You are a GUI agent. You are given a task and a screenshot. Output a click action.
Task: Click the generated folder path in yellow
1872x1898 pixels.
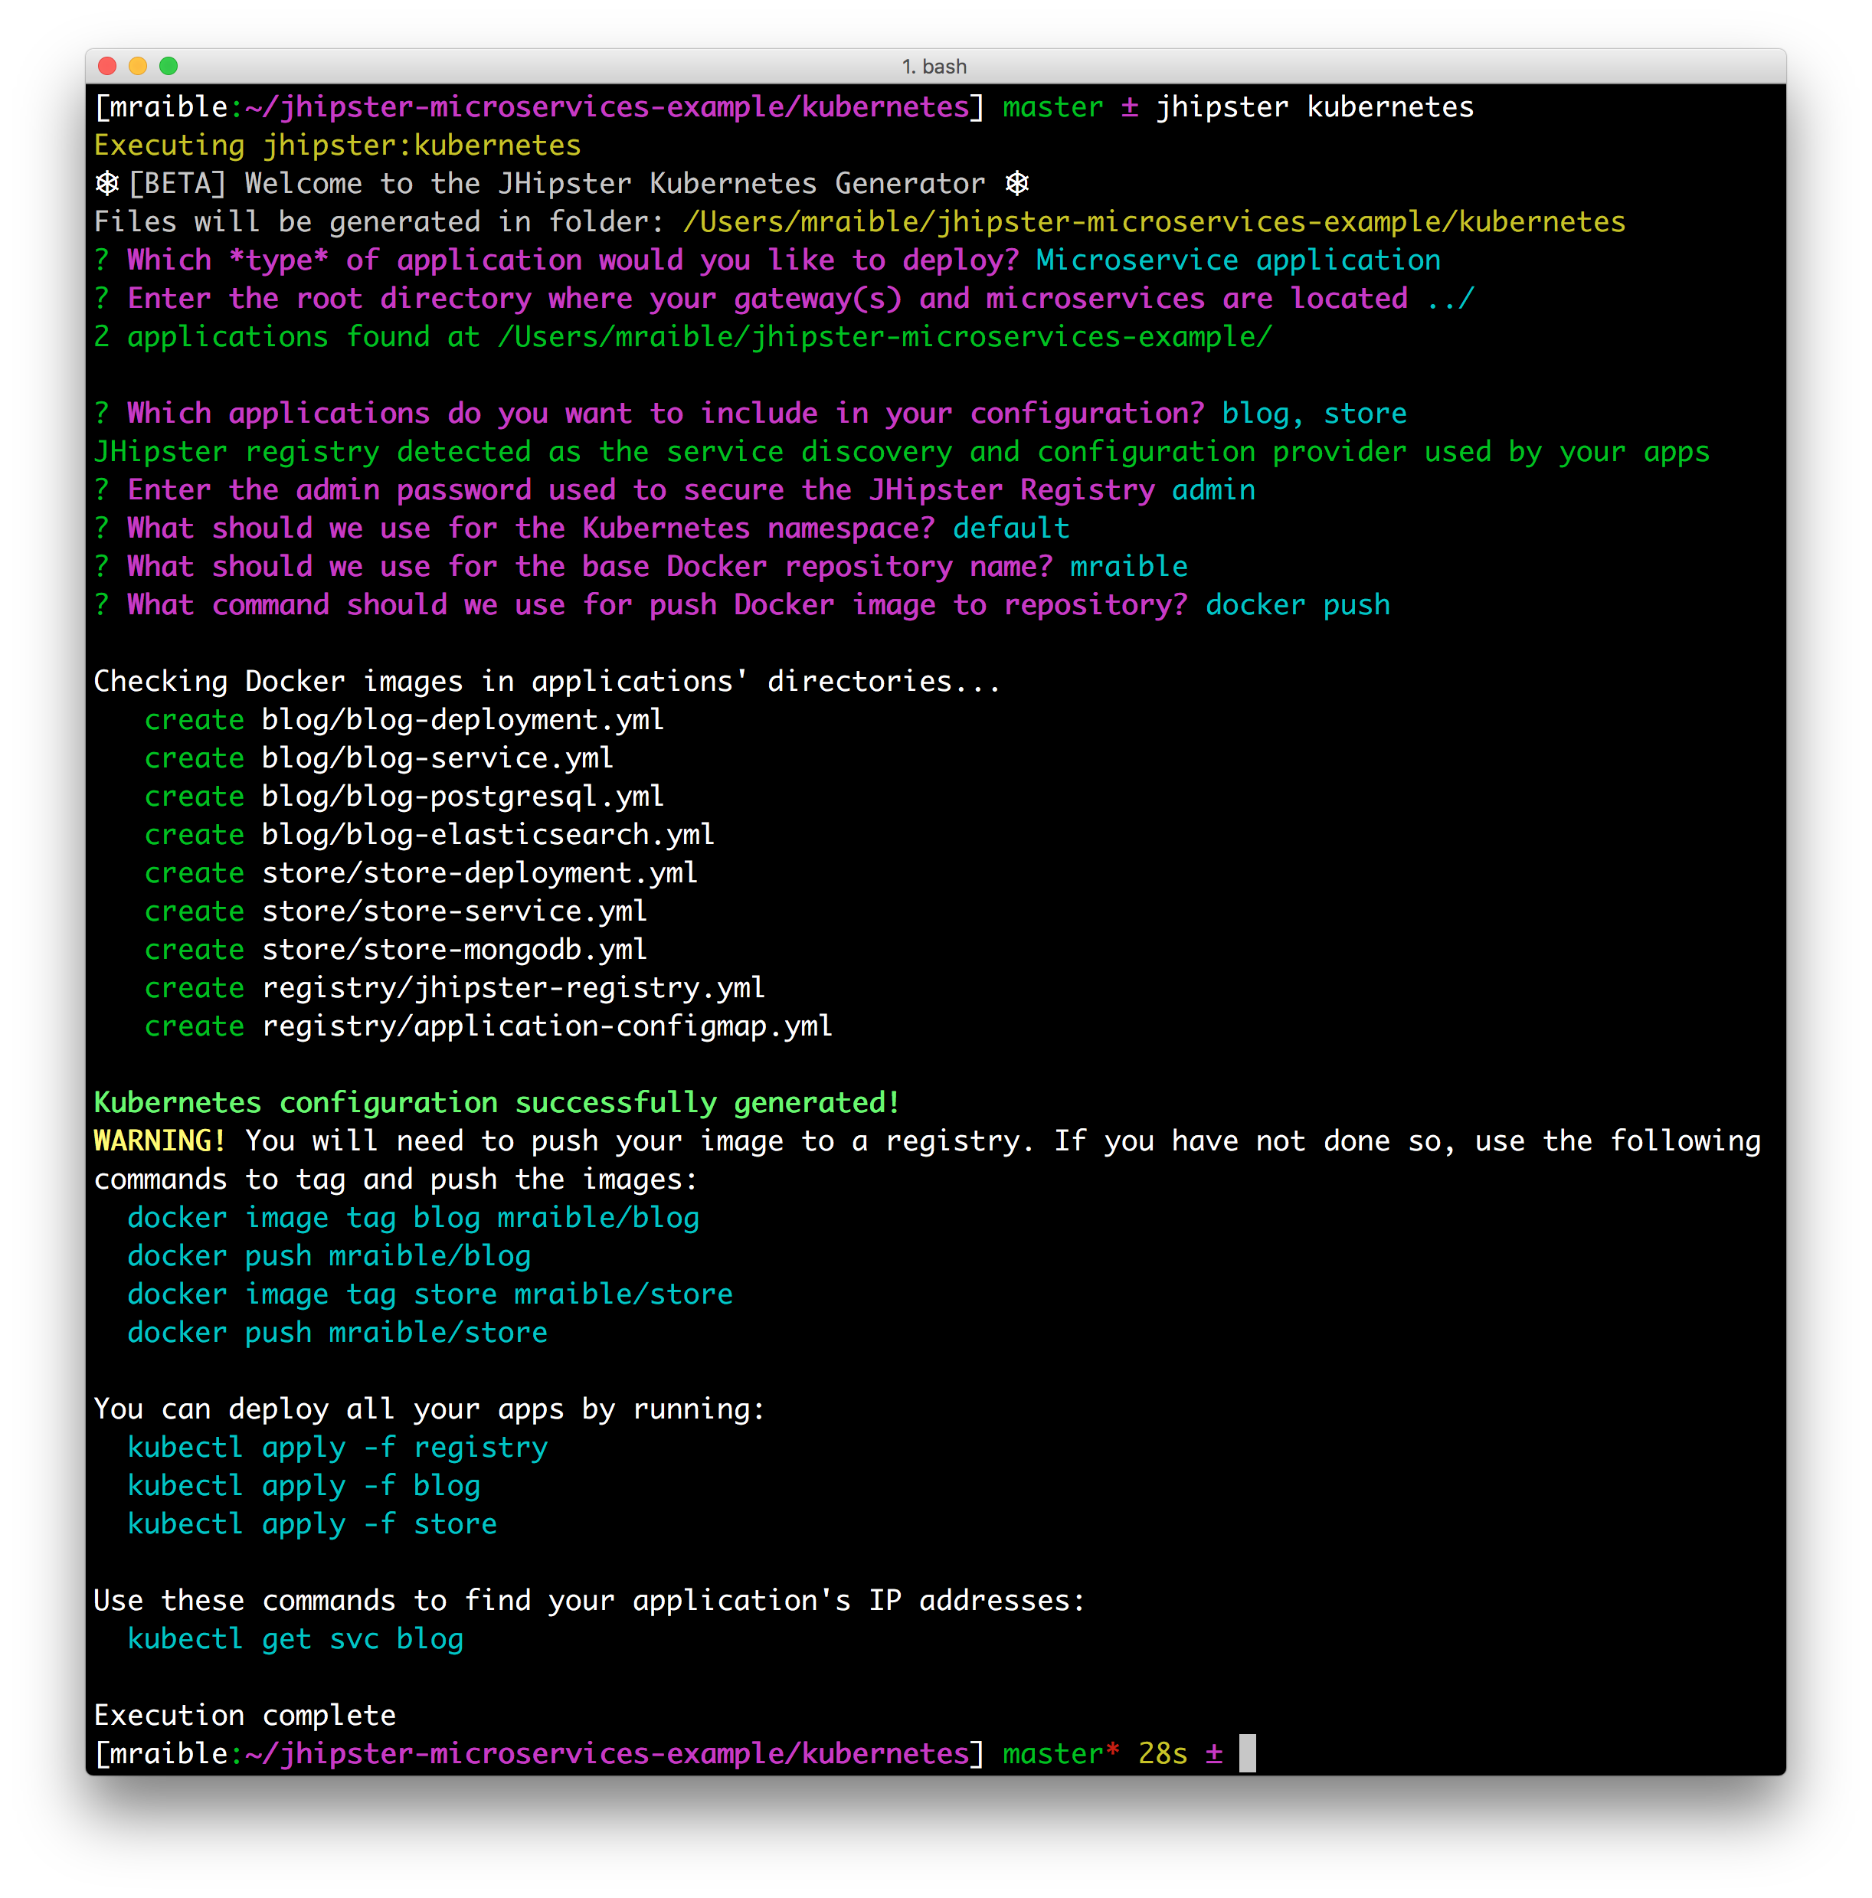coord(1154,222)
